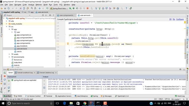Locate current file in Project panel
189x106 pixels.
43,15
